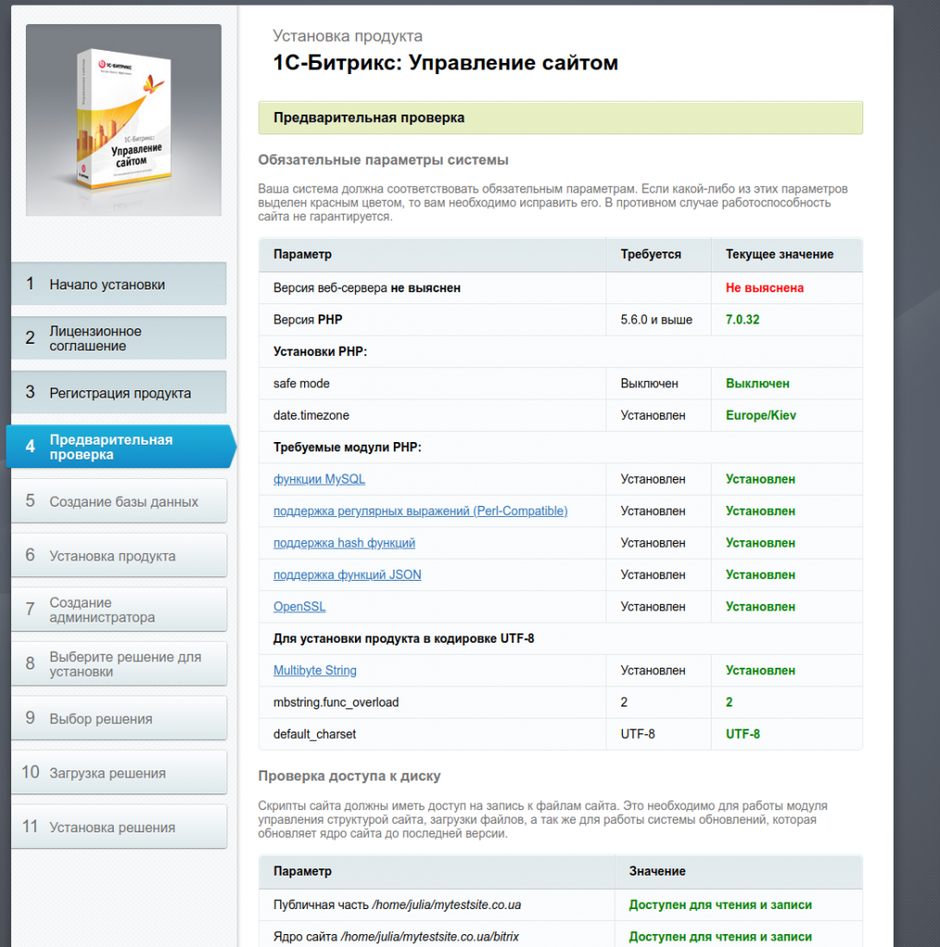Click the 1C-Bitrix product box image
Image resolution: width=940 pixels, height=947 pixels.
(x=123, y=120)
